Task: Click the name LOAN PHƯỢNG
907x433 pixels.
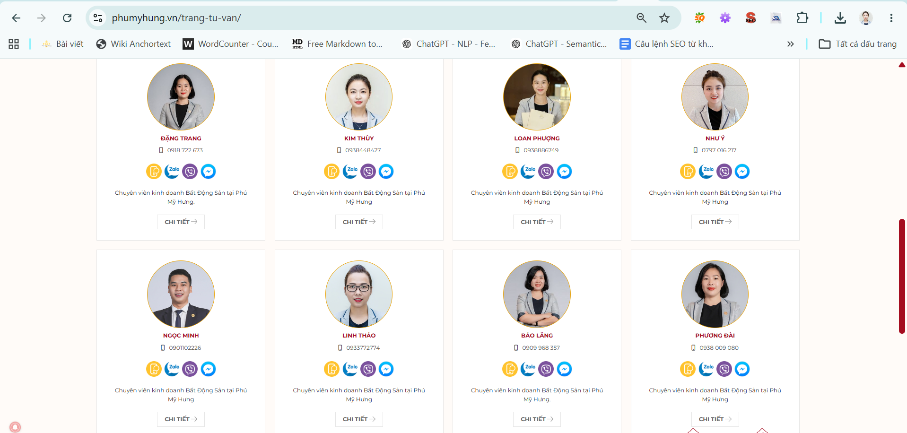Action: pos(537,139)
